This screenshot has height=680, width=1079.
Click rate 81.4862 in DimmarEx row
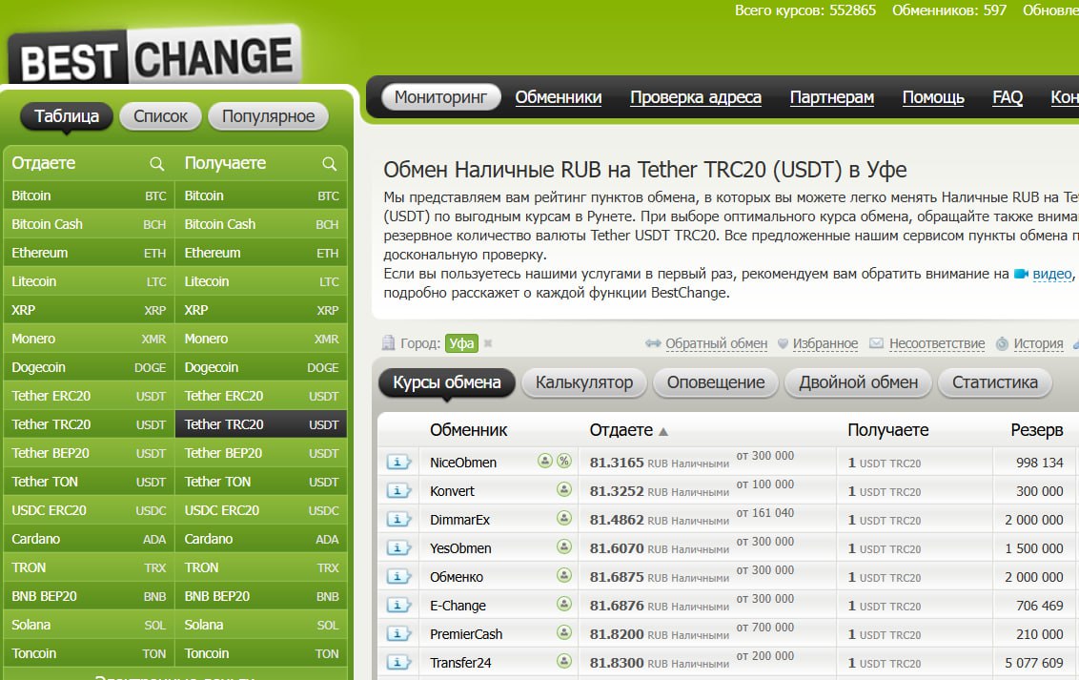(617, 520)
